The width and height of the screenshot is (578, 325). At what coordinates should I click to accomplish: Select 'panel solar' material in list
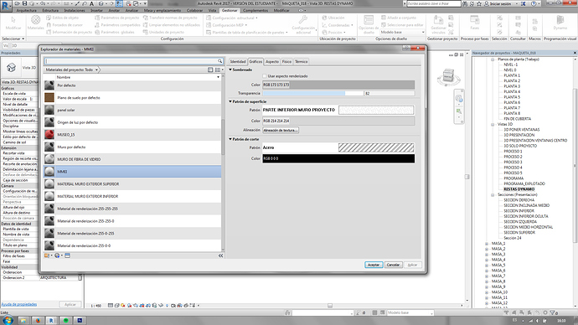pyautogui.click(x=132, y=110)
